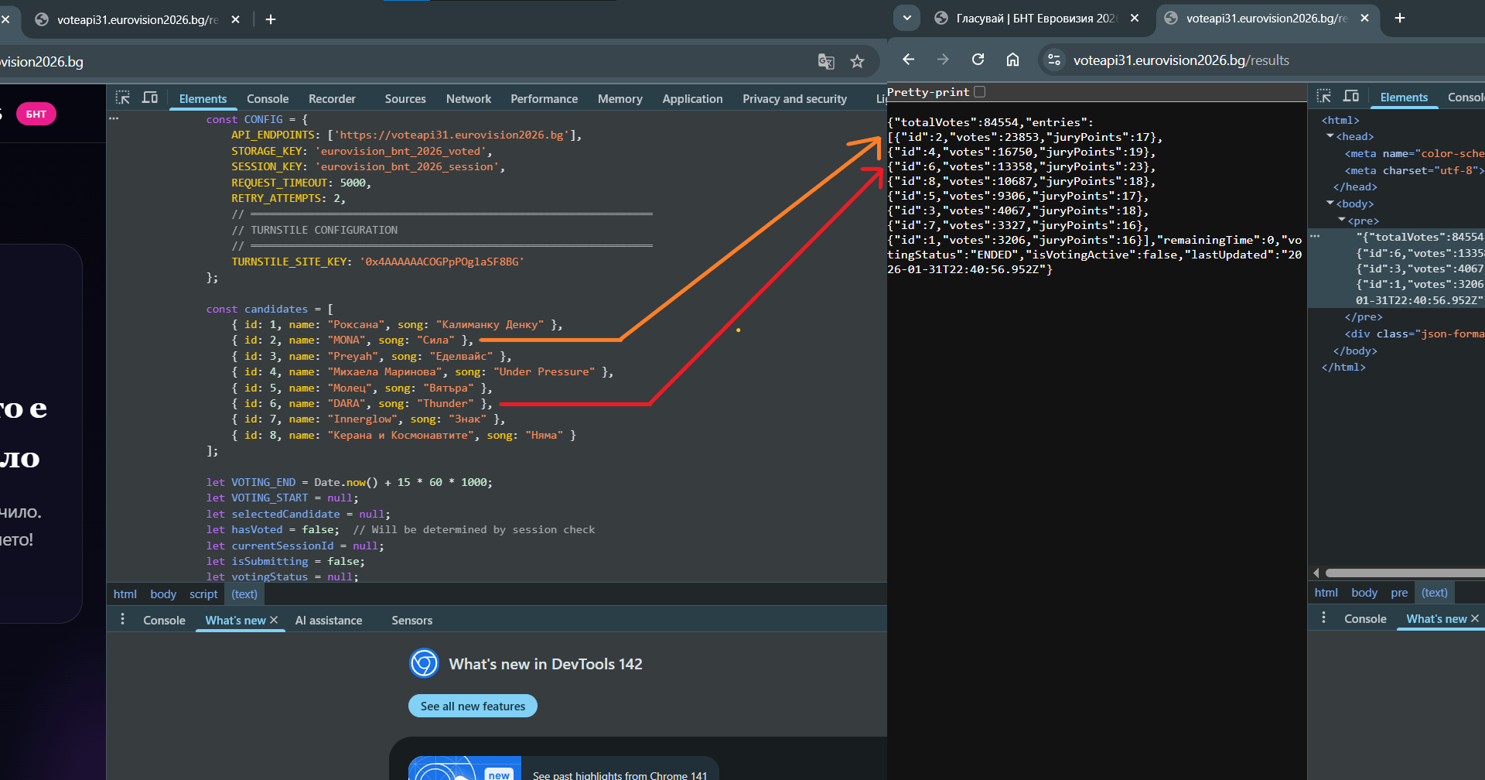The image size is (1485, 780).
Task: Collapse the head node in DOM tree
Action: click(x=1330, y=136)
